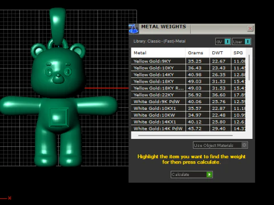Viewport: 274px width, 205px height.
Task: Click the Metal Weights title bar
Action: tap(192, 29)
